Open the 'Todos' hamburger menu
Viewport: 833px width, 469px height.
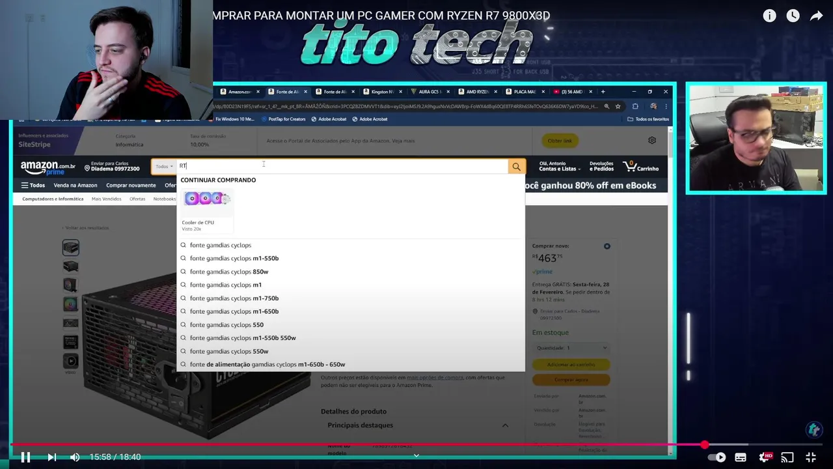pyautogui.click(x=33, y=185)
